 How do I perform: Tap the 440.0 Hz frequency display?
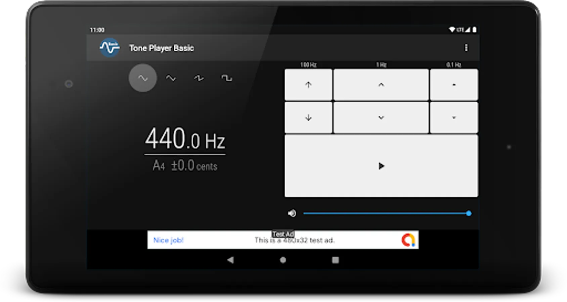click(185, 138)
